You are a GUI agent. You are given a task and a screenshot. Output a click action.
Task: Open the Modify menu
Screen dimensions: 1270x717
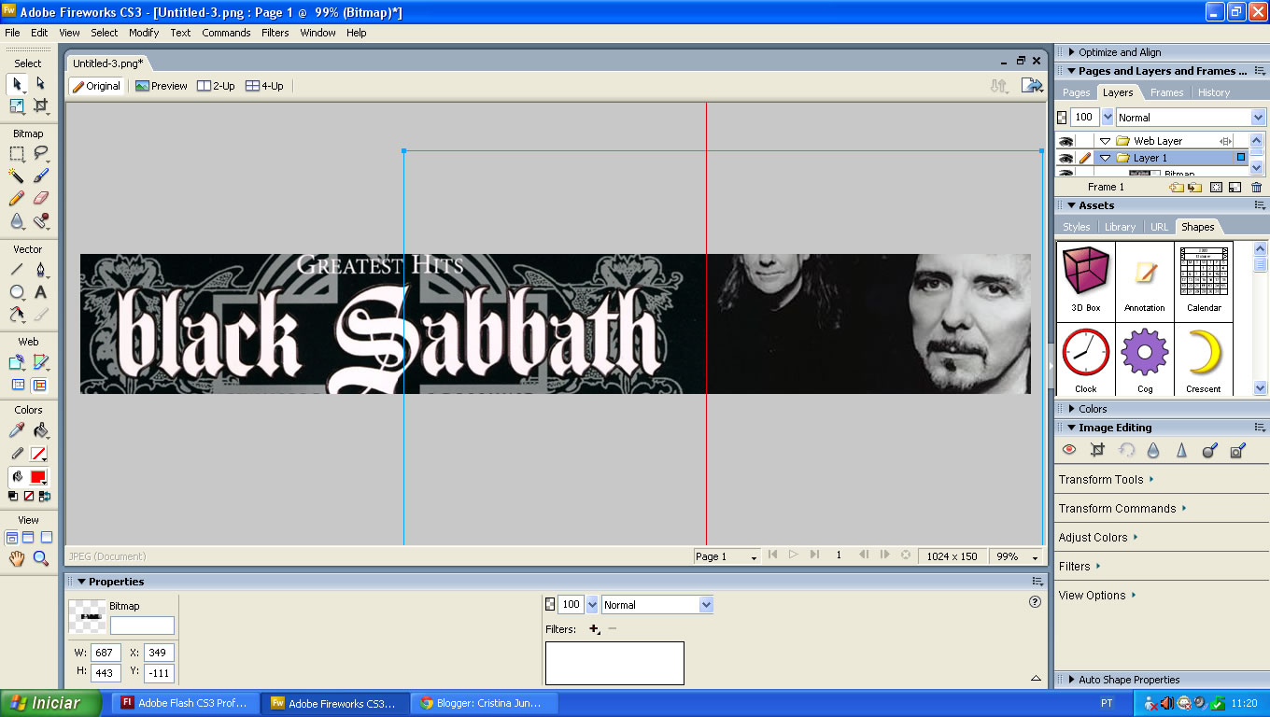[x=144, y=33]
